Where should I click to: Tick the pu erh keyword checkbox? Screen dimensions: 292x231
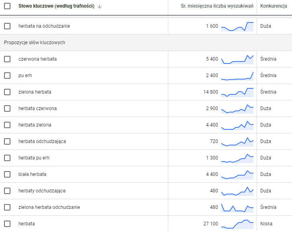click(7, 76)
